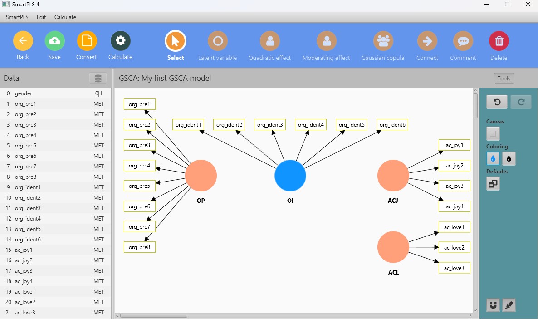Viewport: 538px width, 319px height.
Task: Activate the Latent variable tool
Action: [x=217, y=41]
